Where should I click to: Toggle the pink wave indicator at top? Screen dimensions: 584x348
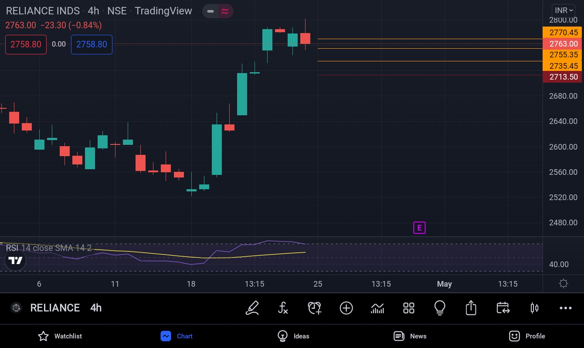pyautogui.click(x=225, y=11)
